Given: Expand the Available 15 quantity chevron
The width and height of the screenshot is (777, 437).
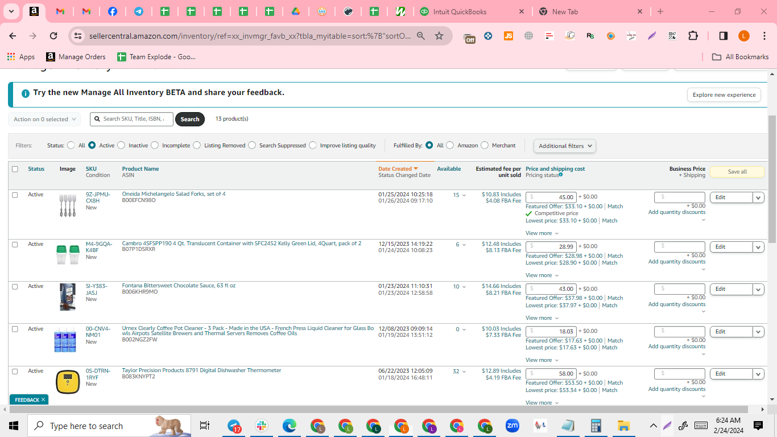Looking at the screenshot, I should (x=464, y=195).
